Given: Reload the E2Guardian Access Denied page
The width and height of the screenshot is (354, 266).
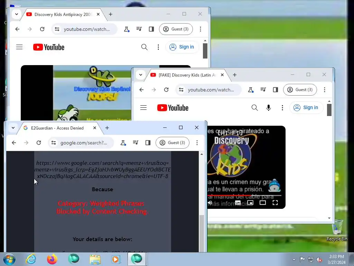Looking at the screenshot, I should [x=39, y=143].
